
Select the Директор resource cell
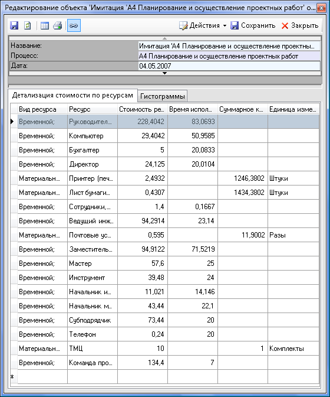coord(93,164)
